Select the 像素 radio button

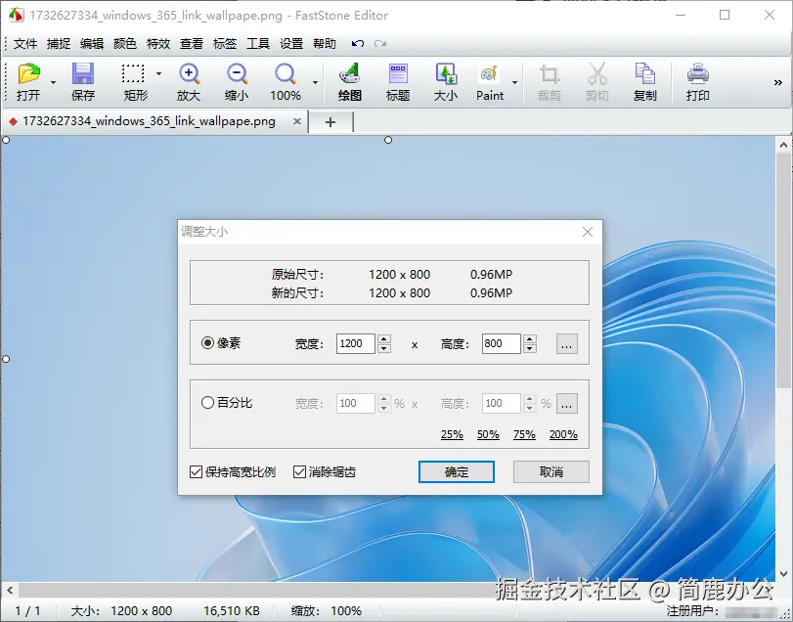(207, 343)
